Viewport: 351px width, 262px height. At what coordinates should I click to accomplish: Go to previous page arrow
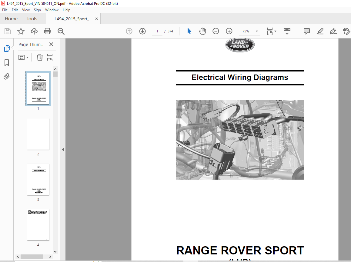coord(129,31)
